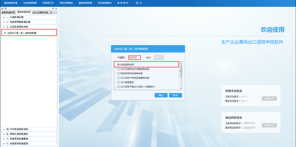Open 生成出口退（免）税申报数据 tree item
The height and width of the screenshot is (147, 296).
(x=22, y=33)
